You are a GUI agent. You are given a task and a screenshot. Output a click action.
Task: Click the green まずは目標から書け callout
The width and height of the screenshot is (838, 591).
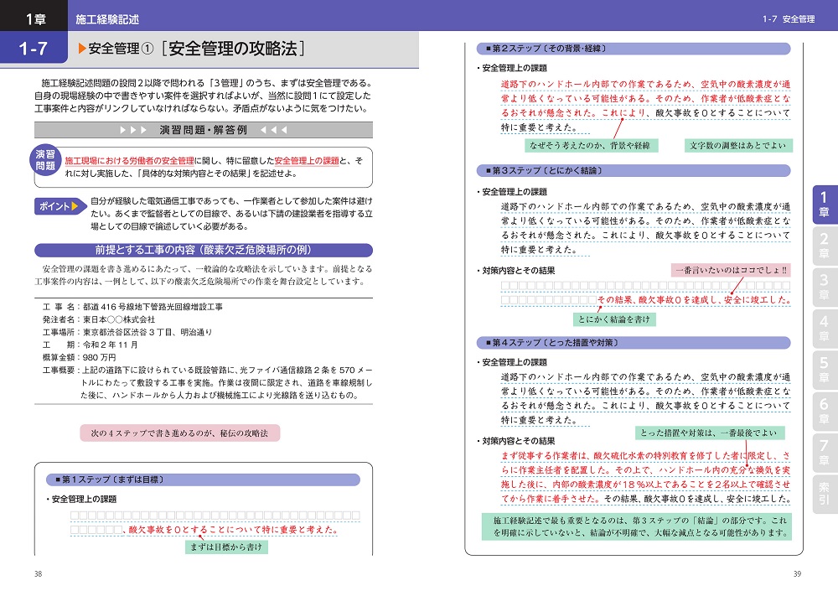(x=227, y=547)
